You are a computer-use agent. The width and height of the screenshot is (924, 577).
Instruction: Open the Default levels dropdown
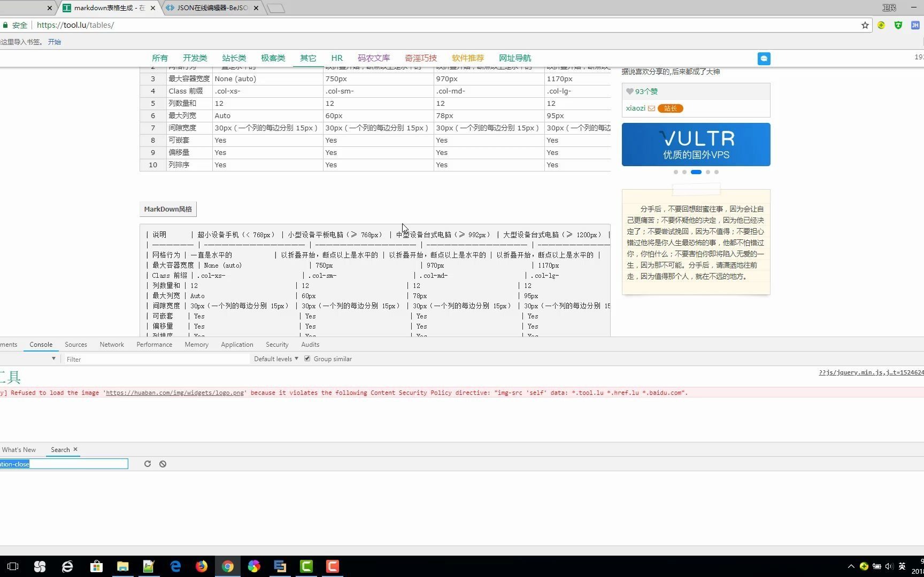276,359
